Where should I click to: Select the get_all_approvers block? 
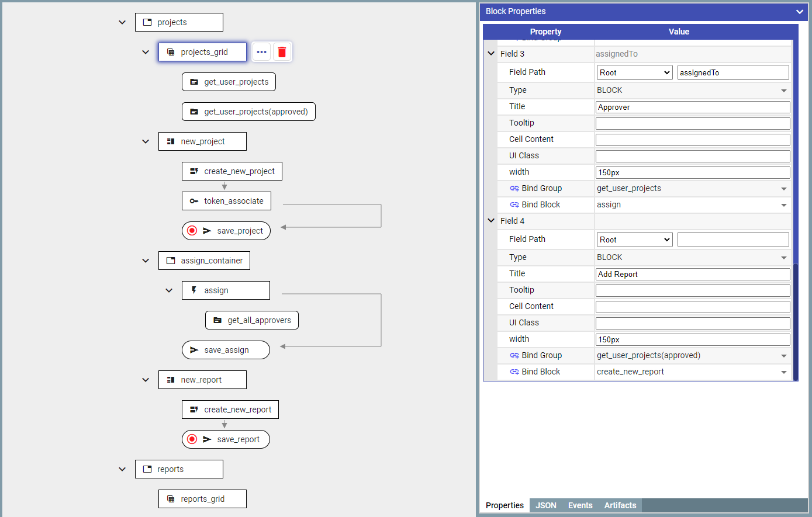[x=252, y=320]
